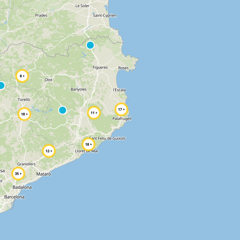Click the Olot map label
This screenshot has height=240, width=240.
pyautogui.click(x=48, y=80)
